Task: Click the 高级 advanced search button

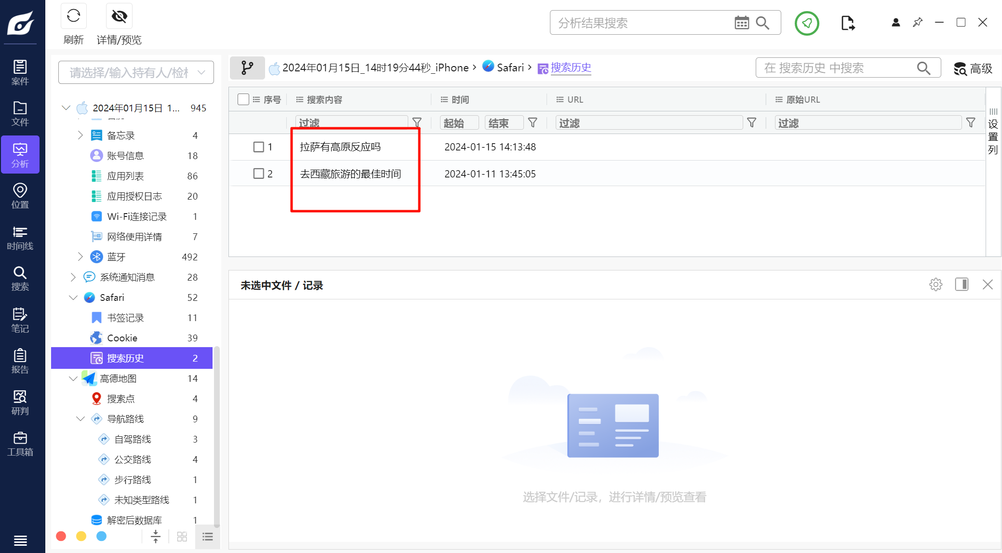Action: point(973,68)
